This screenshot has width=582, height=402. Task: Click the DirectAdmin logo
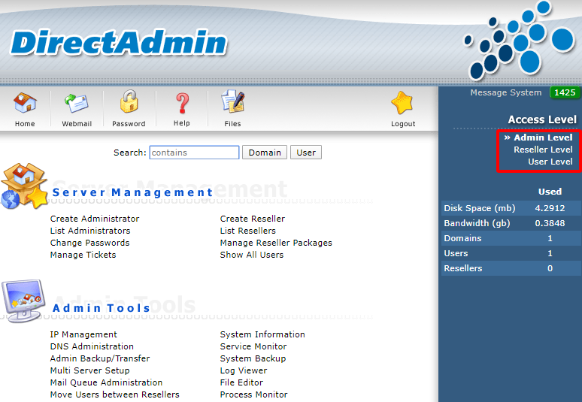click(x=119, y=43)
